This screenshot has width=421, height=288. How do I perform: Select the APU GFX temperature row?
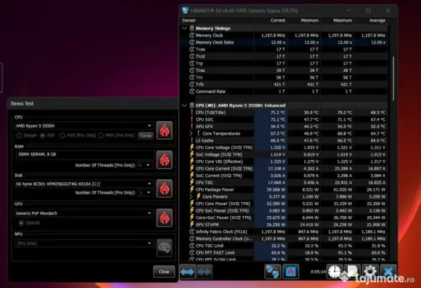tap(284, 127)
